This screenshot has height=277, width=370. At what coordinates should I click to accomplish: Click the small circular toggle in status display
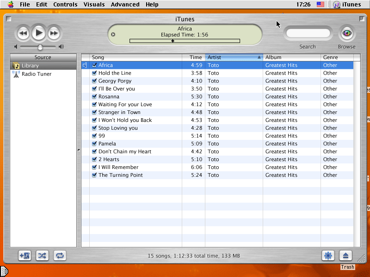(113, 34)
